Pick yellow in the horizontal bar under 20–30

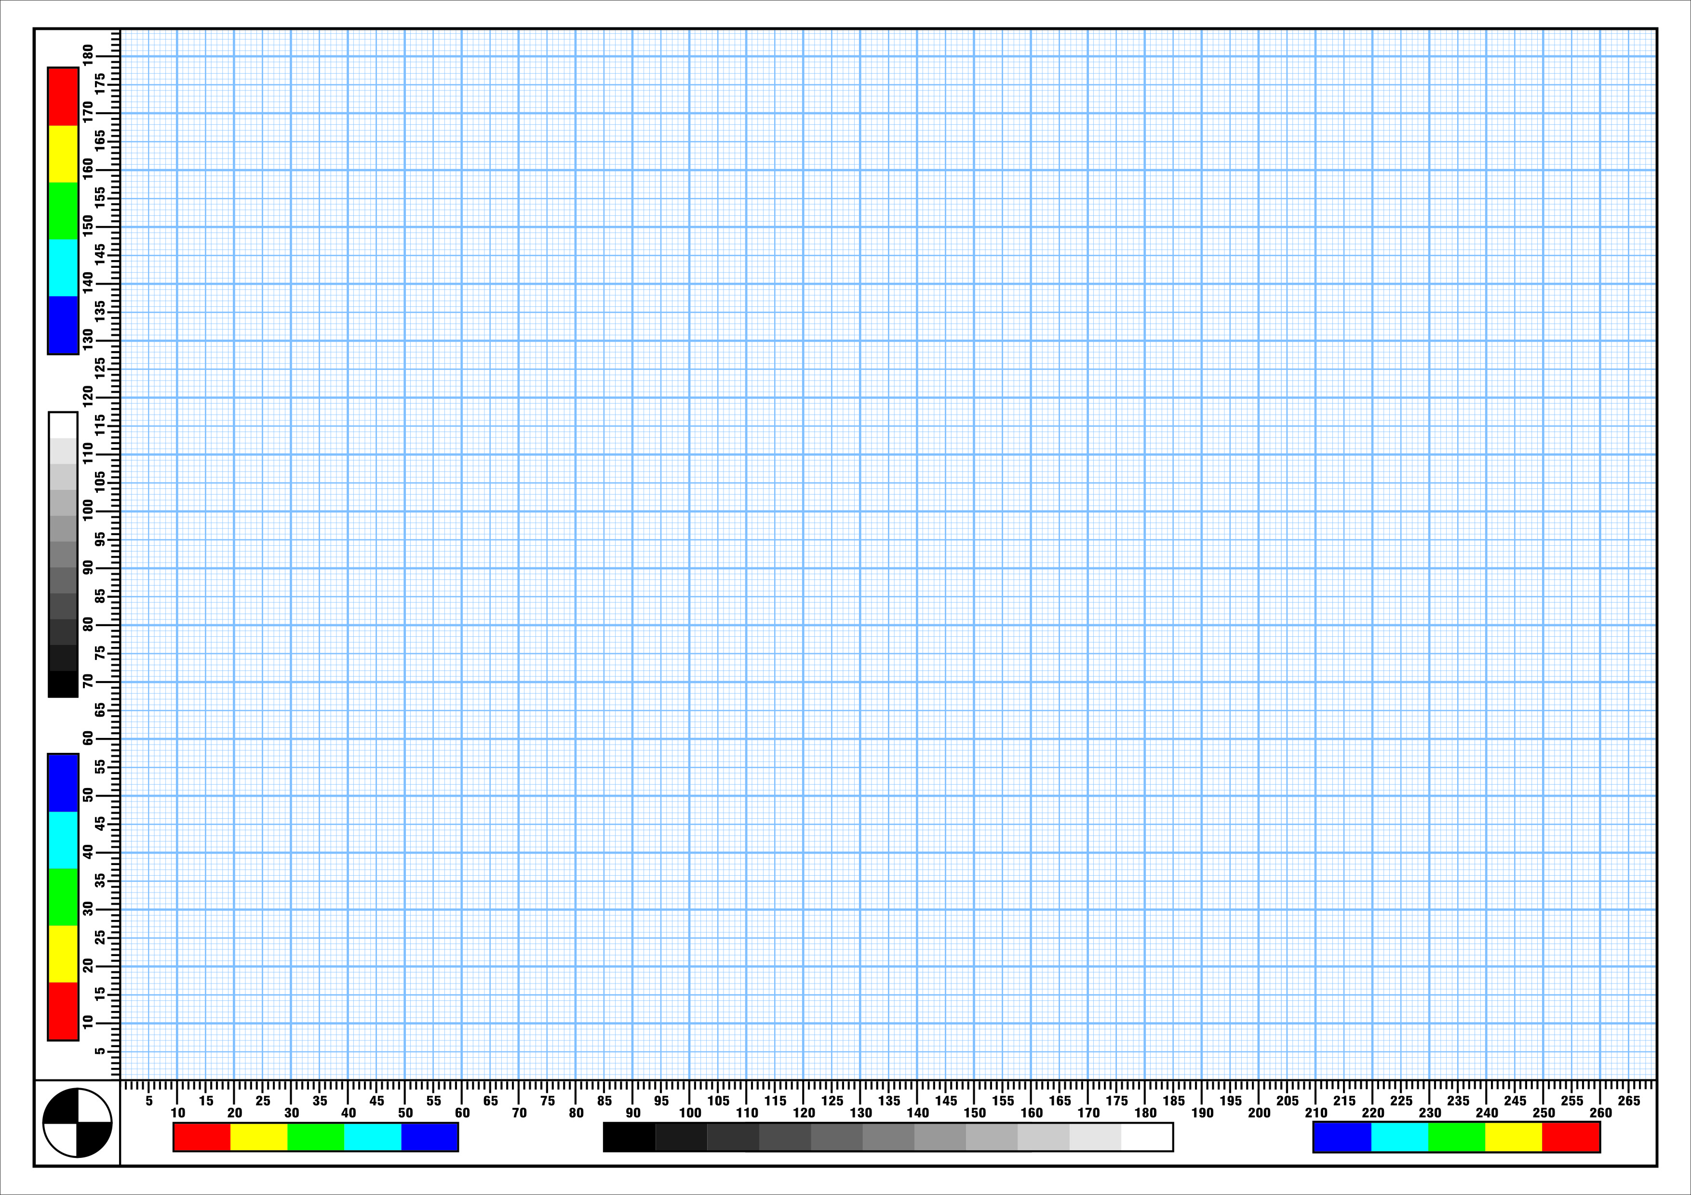(x=258, y=1137)
